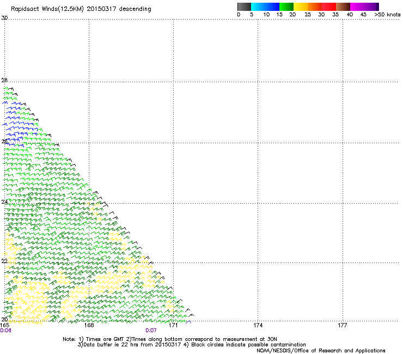Click the longitude label '174'
Screen dimensions: 403x354
click(258, 325)
